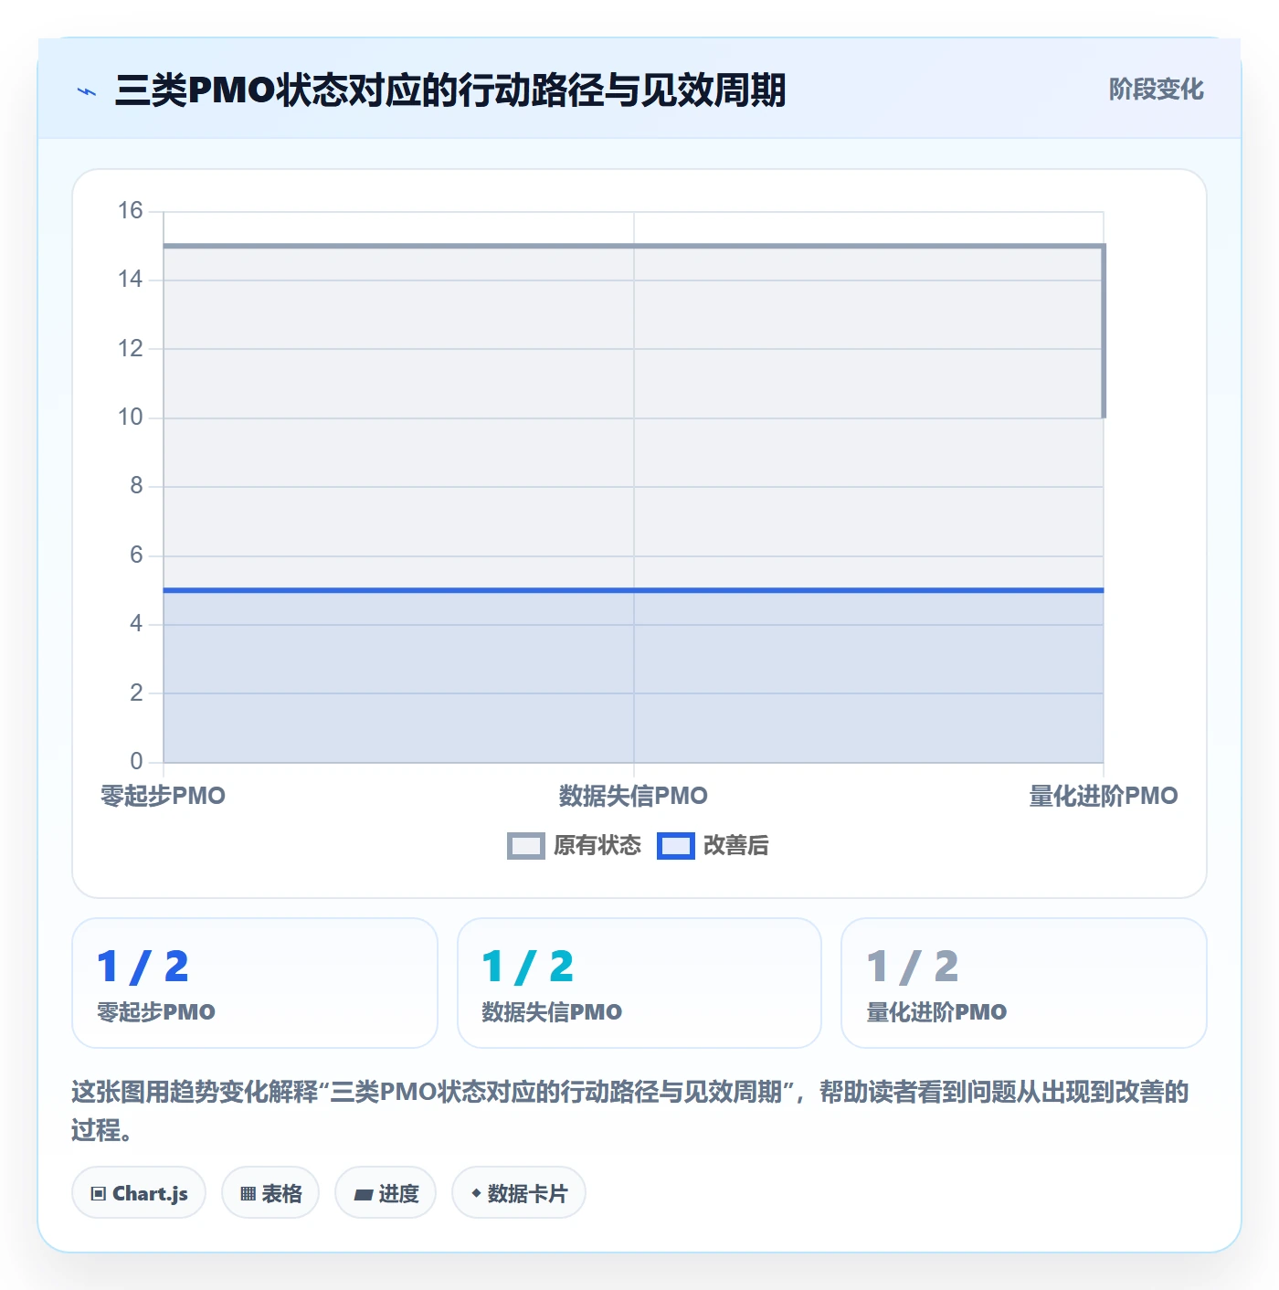Click the title 三类PMO状态对应的行动路径与见效周期
1279x1290 pixels.
[x=450, y=90]
